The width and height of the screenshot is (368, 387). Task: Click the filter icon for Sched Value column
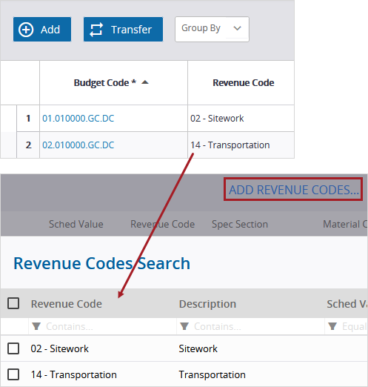click(x=332, y=326)
